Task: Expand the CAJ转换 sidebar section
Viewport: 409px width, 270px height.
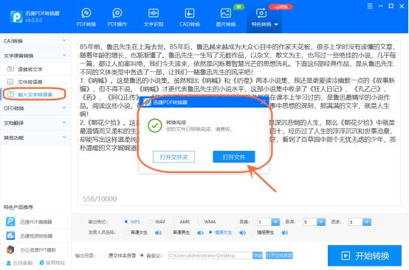Action: pyautogui.click(x=35, y=40)
